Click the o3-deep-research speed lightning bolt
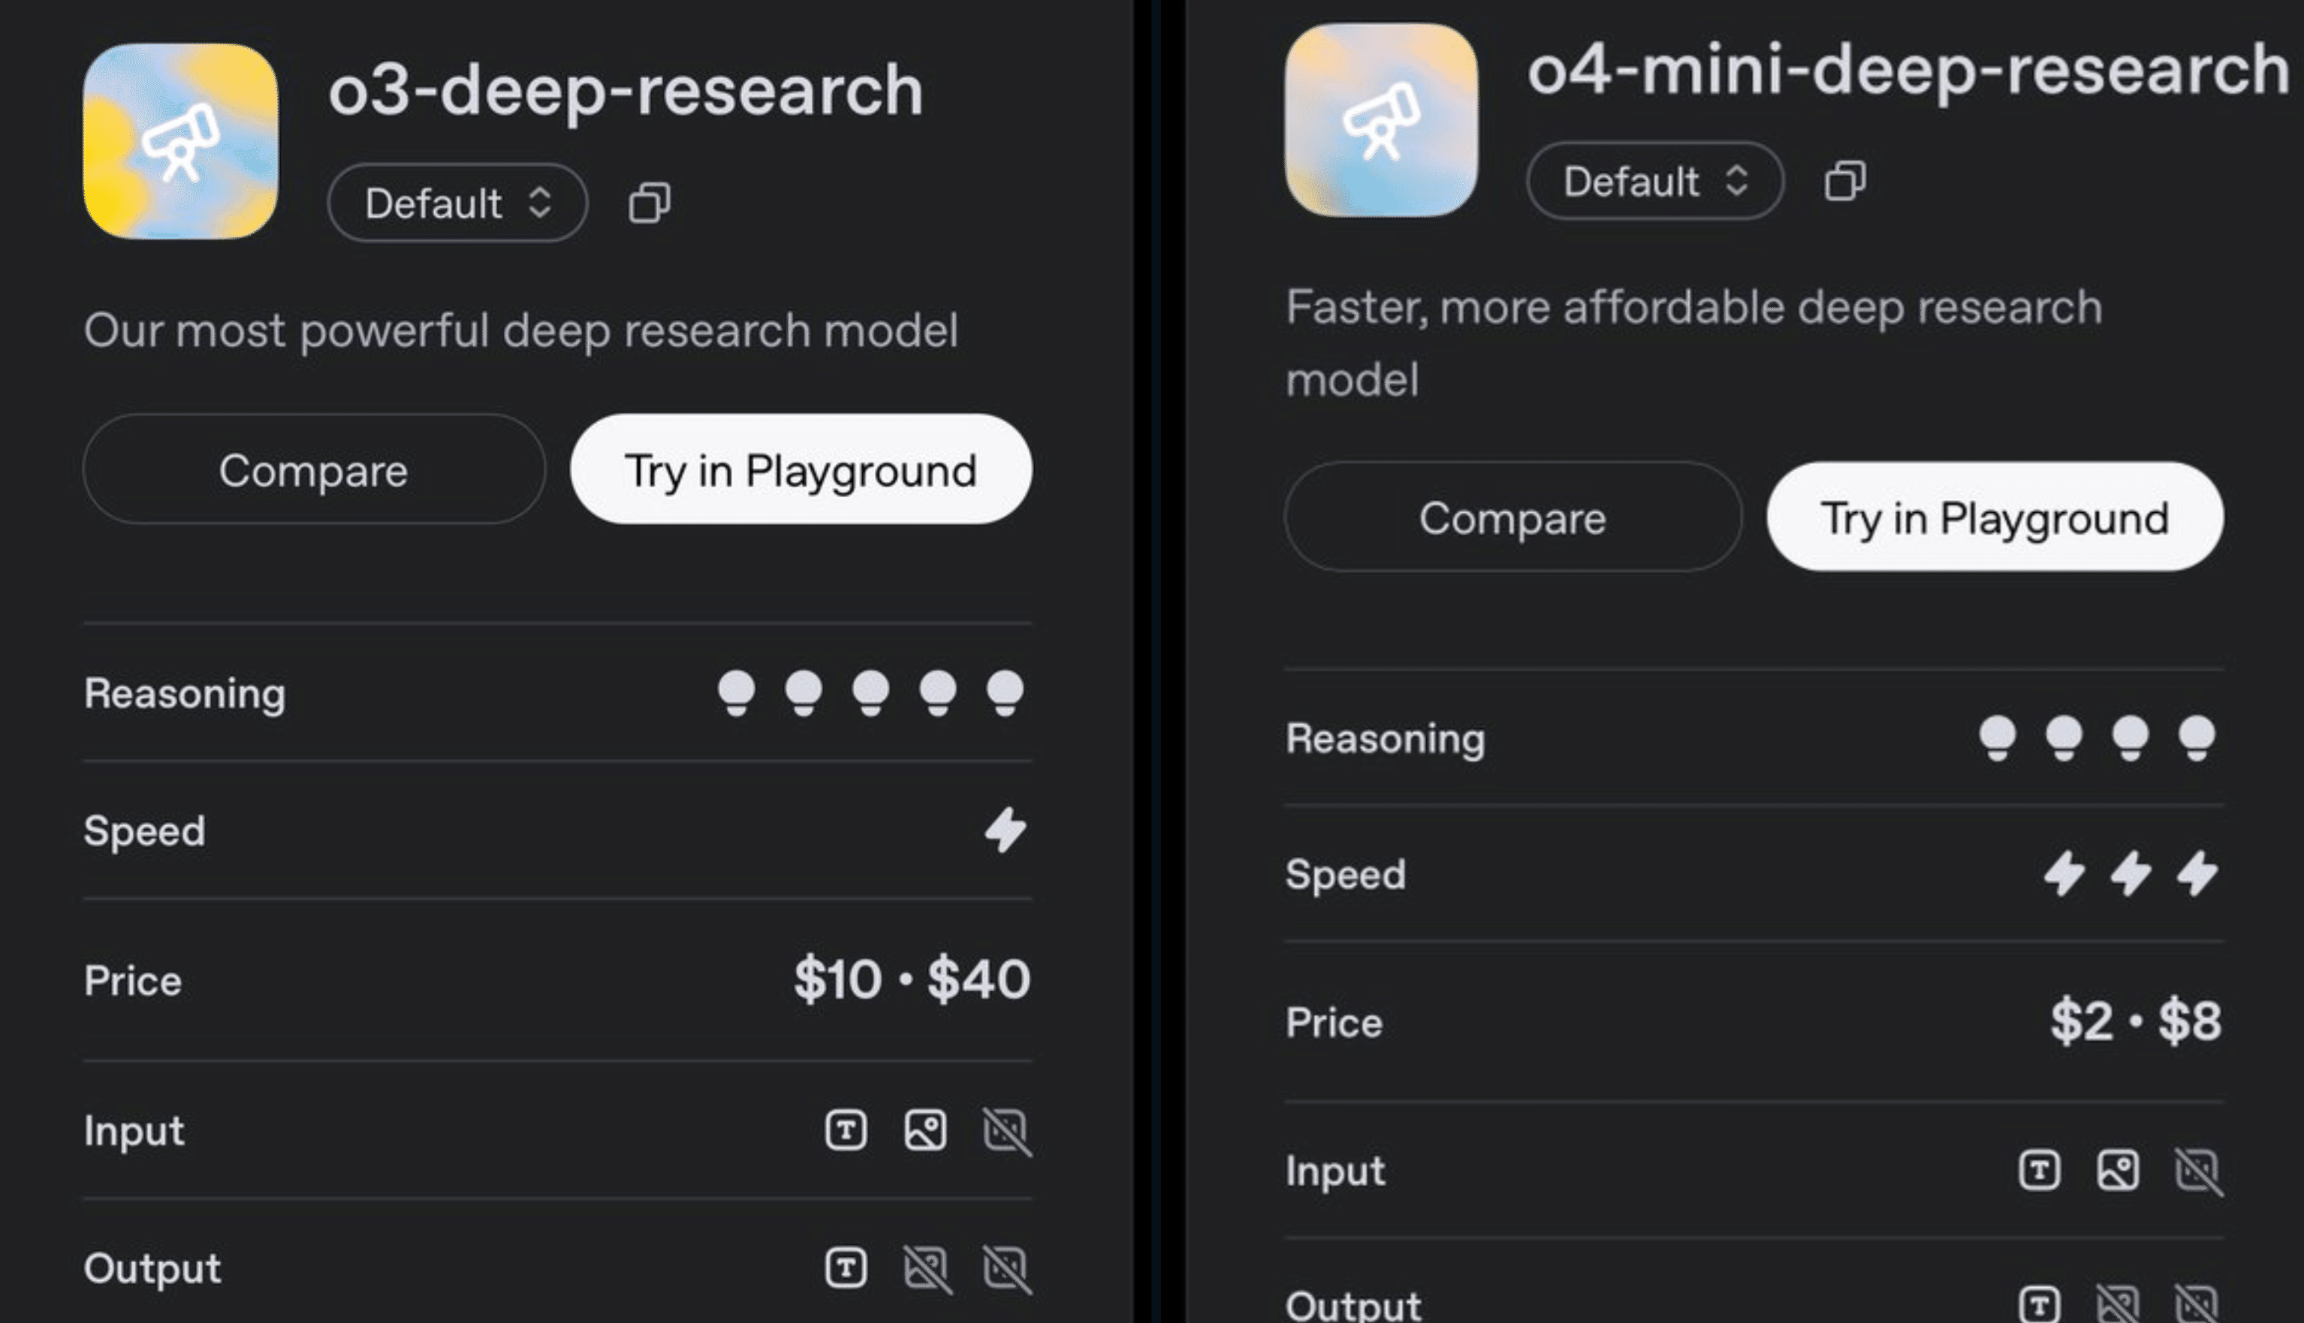This screenshot has height=1323, width=2304. (1006, 830)
